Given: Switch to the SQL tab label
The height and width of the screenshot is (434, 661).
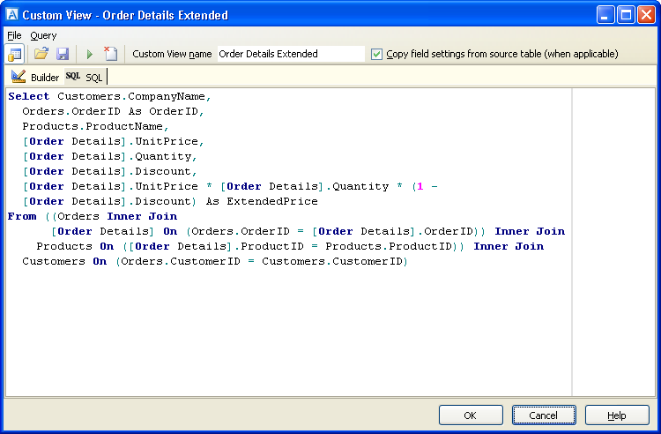Looking at the screenshot, I should pos(94,78).
